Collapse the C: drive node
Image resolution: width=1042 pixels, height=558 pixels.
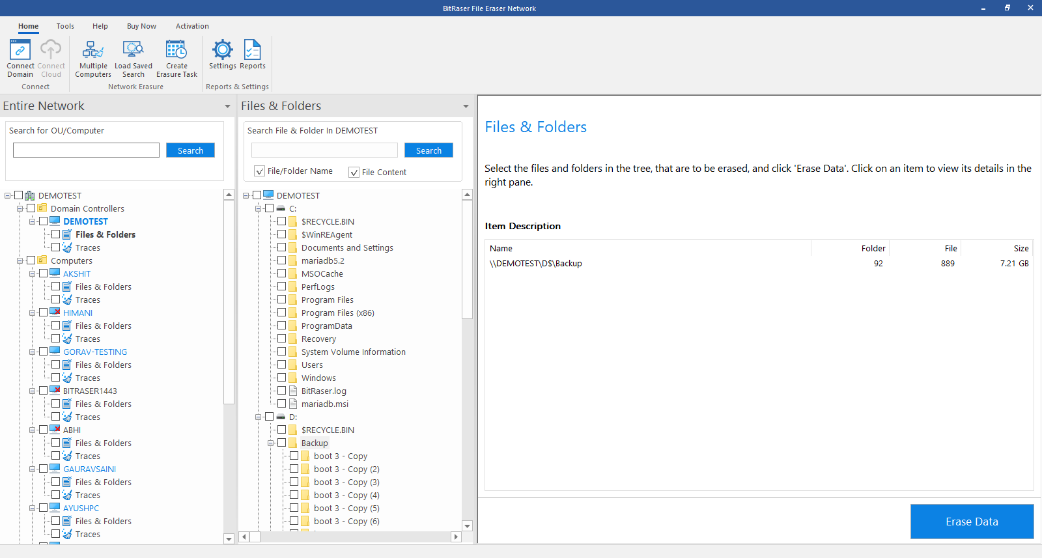click(x=258, y=208)
